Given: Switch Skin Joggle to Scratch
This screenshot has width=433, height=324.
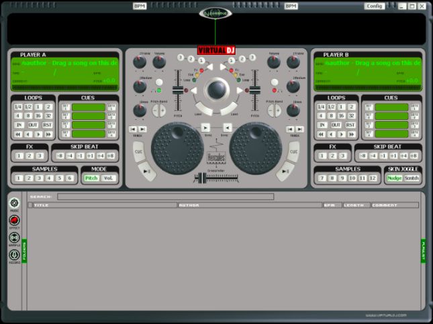Looking at the screenshot, I should point(412,178).
